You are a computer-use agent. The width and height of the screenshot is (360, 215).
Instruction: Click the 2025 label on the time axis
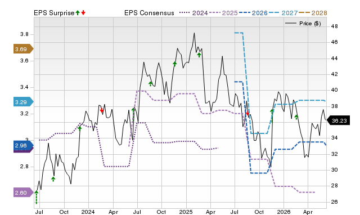[186, 212]
